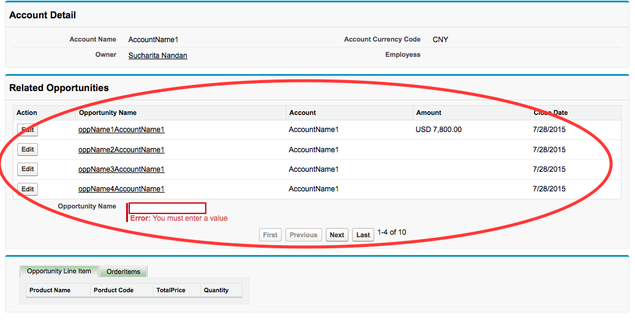Click Edit button for oppName1AccountName1 row
635x321 pixels.
pos(28,130)
